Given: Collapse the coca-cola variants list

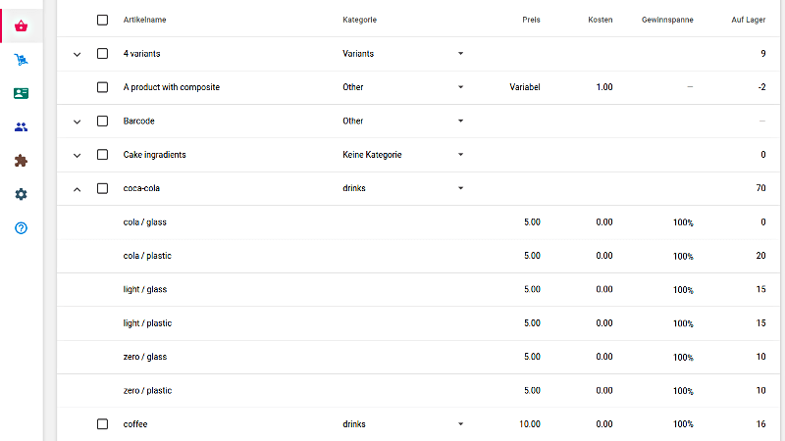Looking at the screenshot, I should 78,188.
